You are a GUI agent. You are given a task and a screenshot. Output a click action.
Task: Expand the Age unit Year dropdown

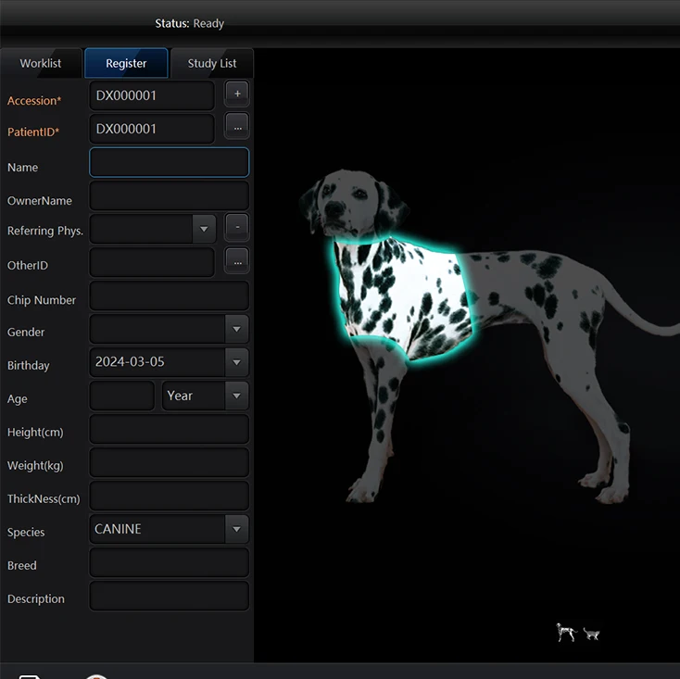pyautogui.click(x=237, y=396)
